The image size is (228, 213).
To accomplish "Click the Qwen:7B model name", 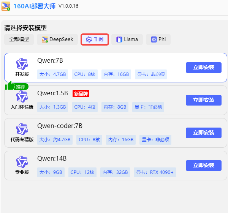I will tap(50, 61).
